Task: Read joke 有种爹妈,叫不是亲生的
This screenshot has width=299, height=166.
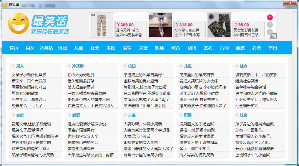Action: pos(31,142)
